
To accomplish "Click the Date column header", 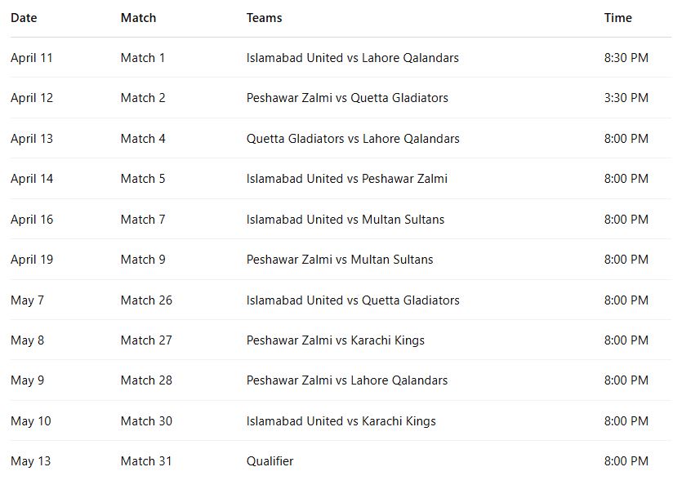I will pyautogui.click(x=24, y=18).
